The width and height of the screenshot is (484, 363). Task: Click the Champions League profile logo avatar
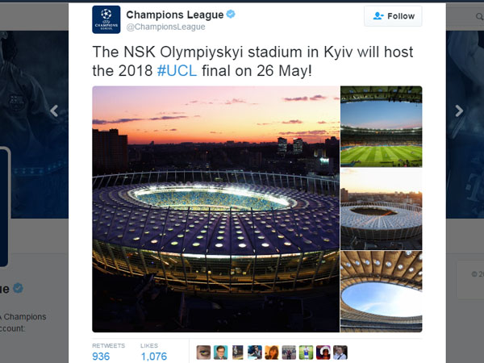(106, 19)
